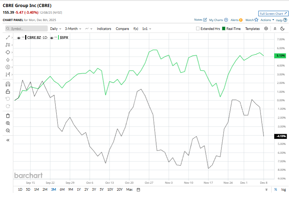Click the undo arrow icon
289x197 pixels.
8,99
